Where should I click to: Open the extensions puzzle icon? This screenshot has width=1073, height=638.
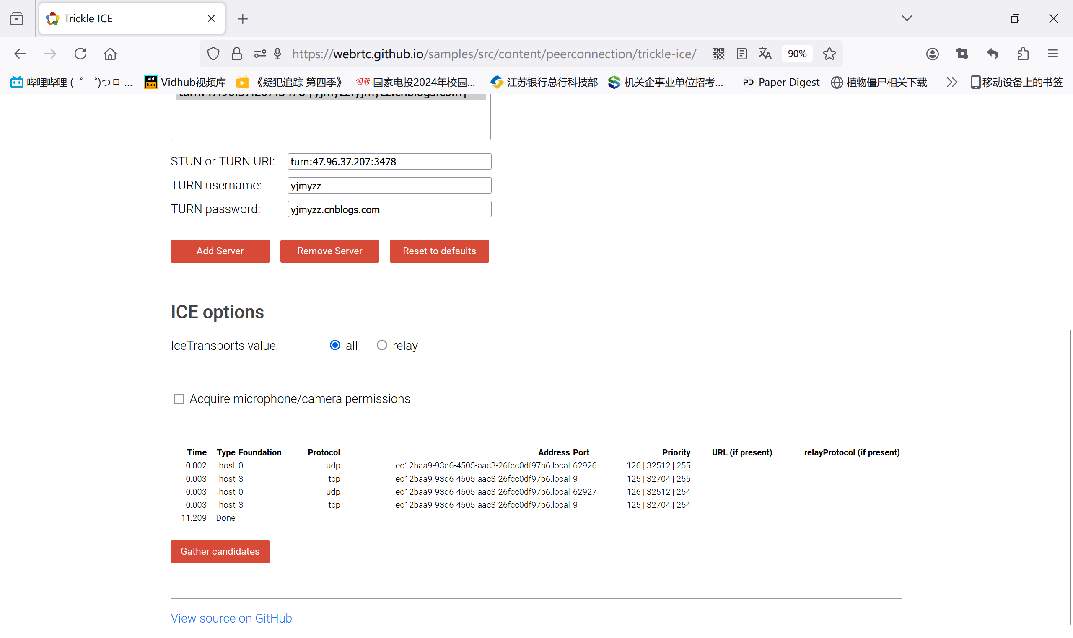coord(1023,54)
